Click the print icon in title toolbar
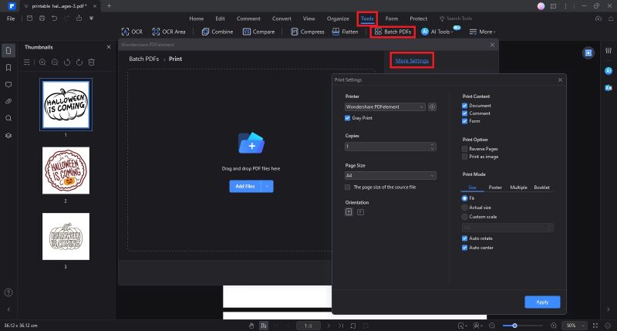Image resolution: width=617 pixels, height=331 pixels. click(x=42, y=18)
